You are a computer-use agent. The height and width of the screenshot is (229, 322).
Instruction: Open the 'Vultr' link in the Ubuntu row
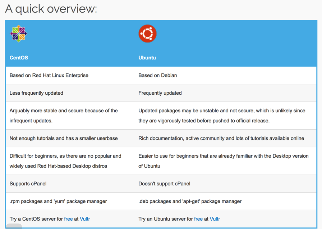coord(215,219)
